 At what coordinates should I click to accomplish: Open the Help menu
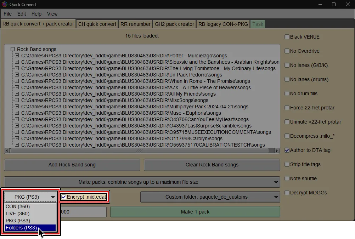coord(36,14)
